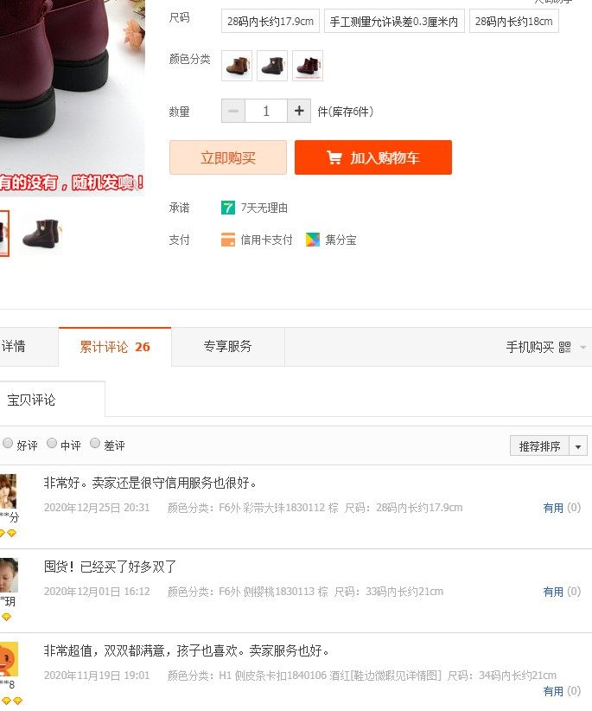Click the credit card payment icon

coord(228,240)
